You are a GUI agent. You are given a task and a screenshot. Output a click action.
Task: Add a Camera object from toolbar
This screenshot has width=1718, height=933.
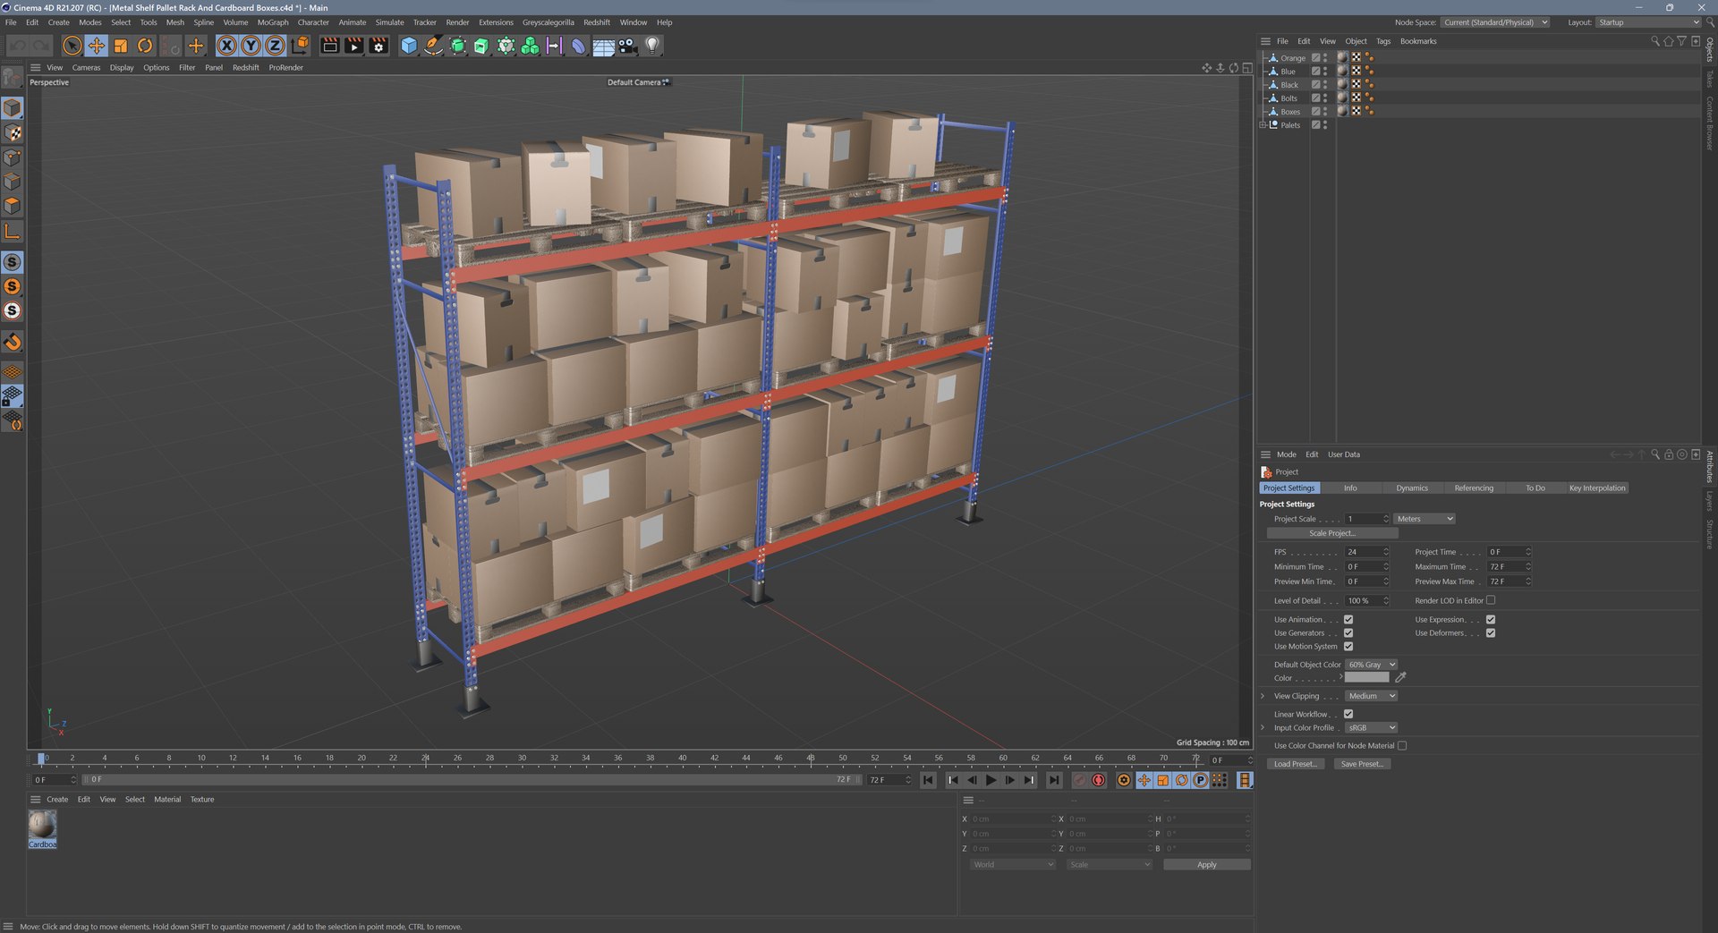coord(628,46)
